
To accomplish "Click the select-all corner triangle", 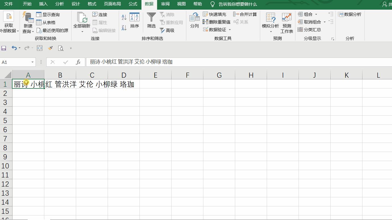I will [x=8, y=75].
